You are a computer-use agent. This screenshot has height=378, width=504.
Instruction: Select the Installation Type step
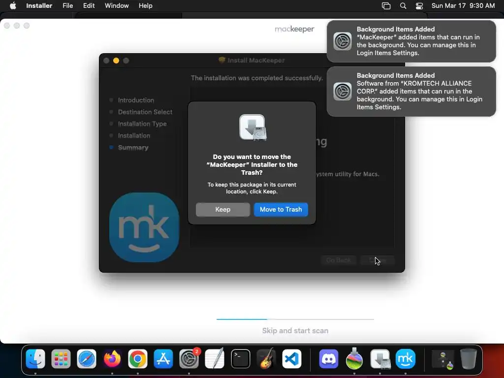[x=142, y=124]
